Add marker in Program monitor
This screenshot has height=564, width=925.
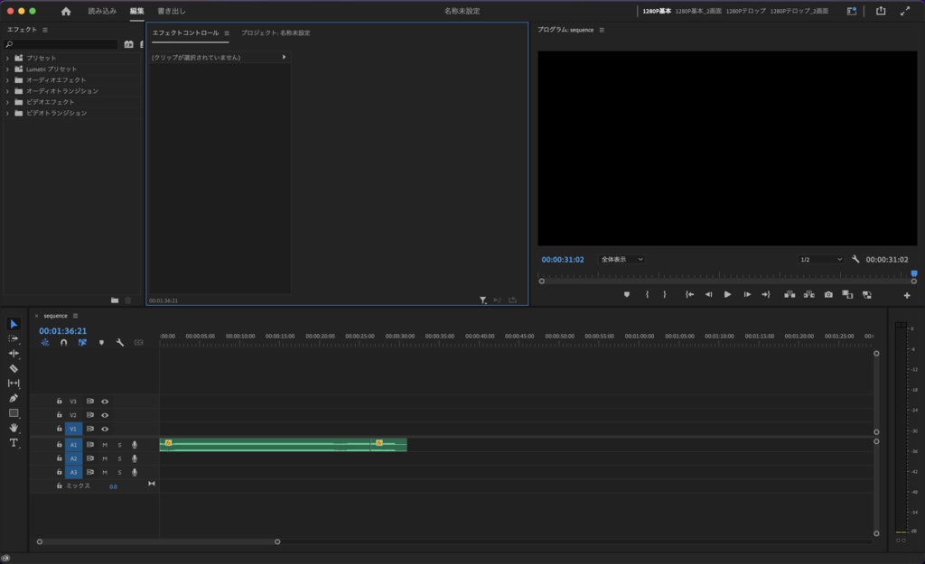coord(627,295)
